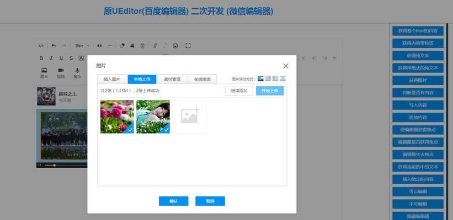Screen dimensions: 453x220
Task: Select the fourth image float mode icon
Action: point(283,78)
